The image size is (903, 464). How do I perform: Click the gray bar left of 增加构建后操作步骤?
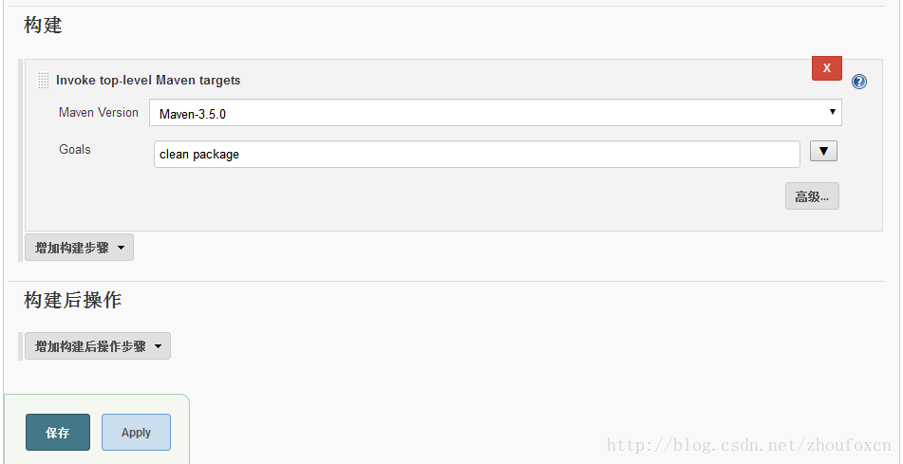(x=20, y=345)
